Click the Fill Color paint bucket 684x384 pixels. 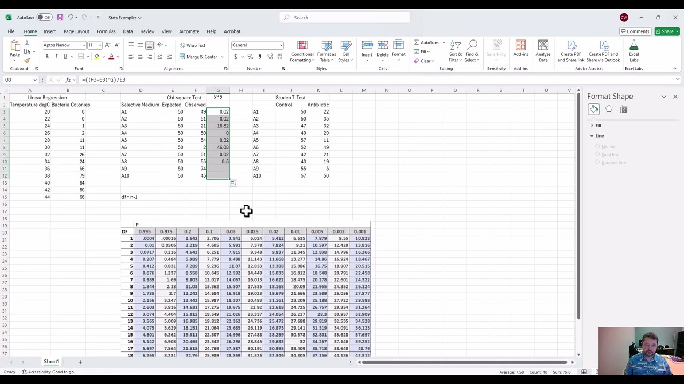coord(97,57)
